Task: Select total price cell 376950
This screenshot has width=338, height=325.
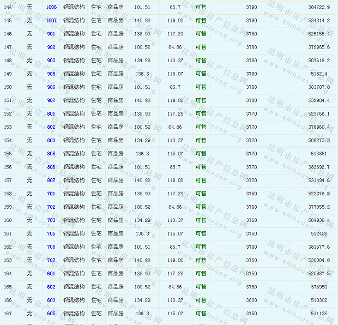Action: click(x=319, y=287)
